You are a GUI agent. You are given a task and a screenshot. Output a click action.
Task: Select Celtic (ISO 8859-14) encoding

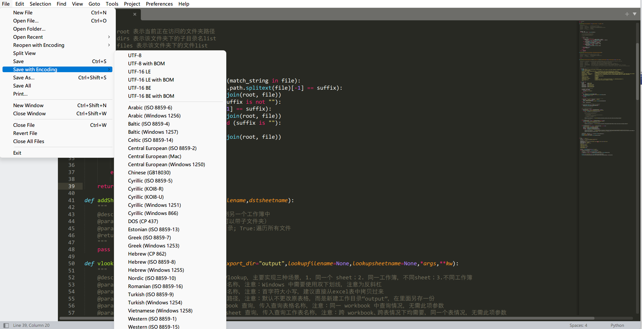coord(170,140)
